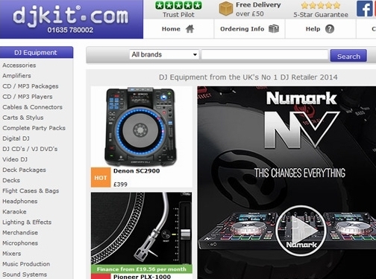The image size is (376, 279).
Task: Click the package icon beside Ordering Info
Action: coord(274,29)
